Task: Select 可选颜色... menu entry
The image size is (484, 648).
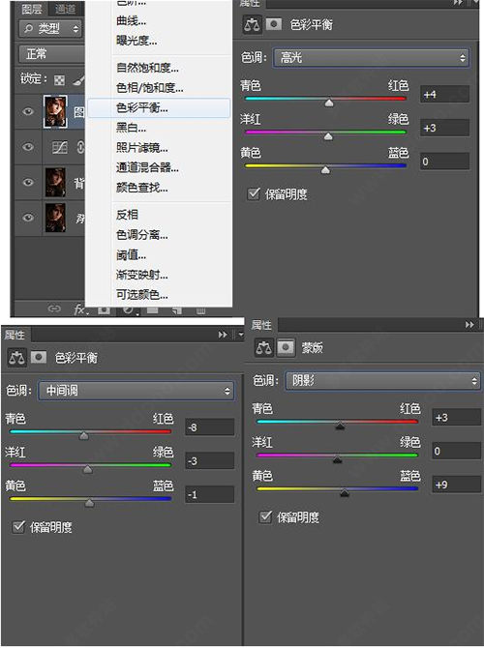Action: pos(142,295)
